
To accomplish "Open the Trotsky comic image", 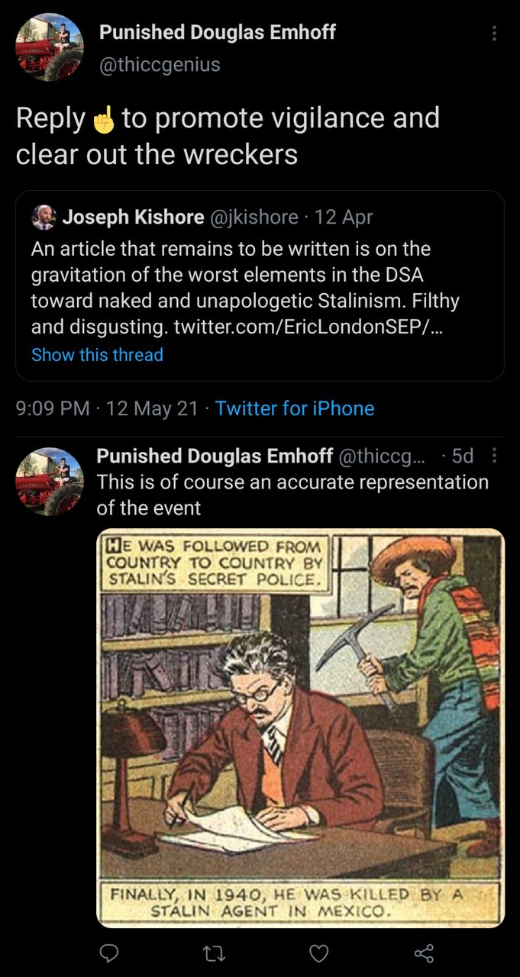I will coord(300,727).
